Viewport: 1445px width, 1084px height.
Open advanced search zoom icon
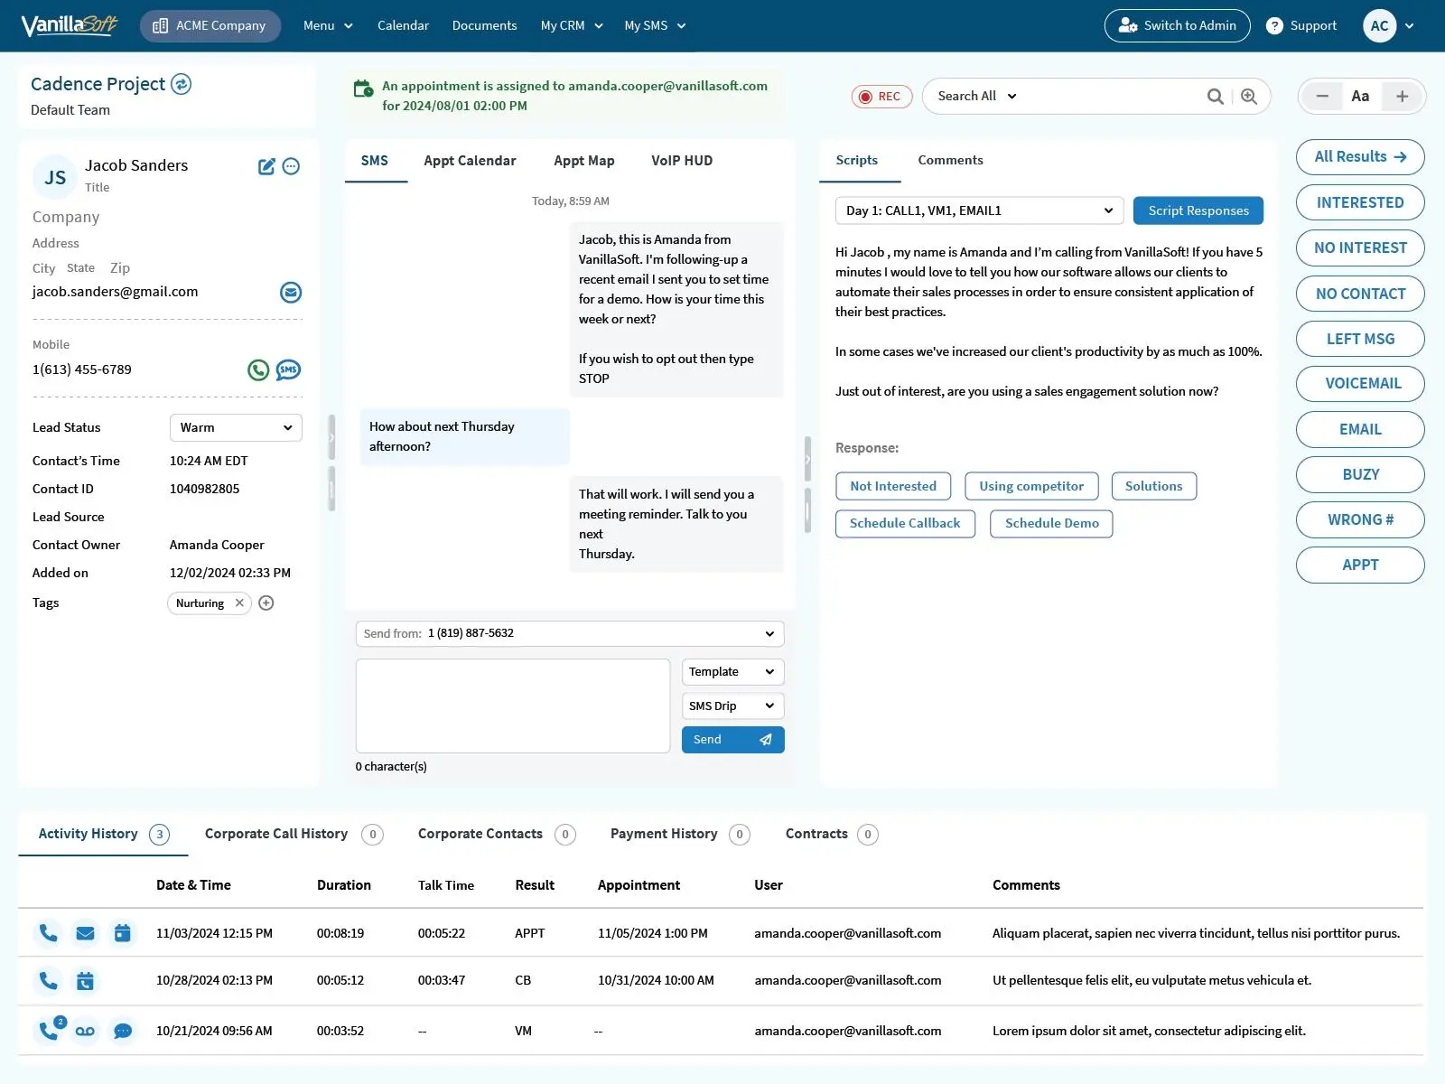click(x=1249, y=97)
